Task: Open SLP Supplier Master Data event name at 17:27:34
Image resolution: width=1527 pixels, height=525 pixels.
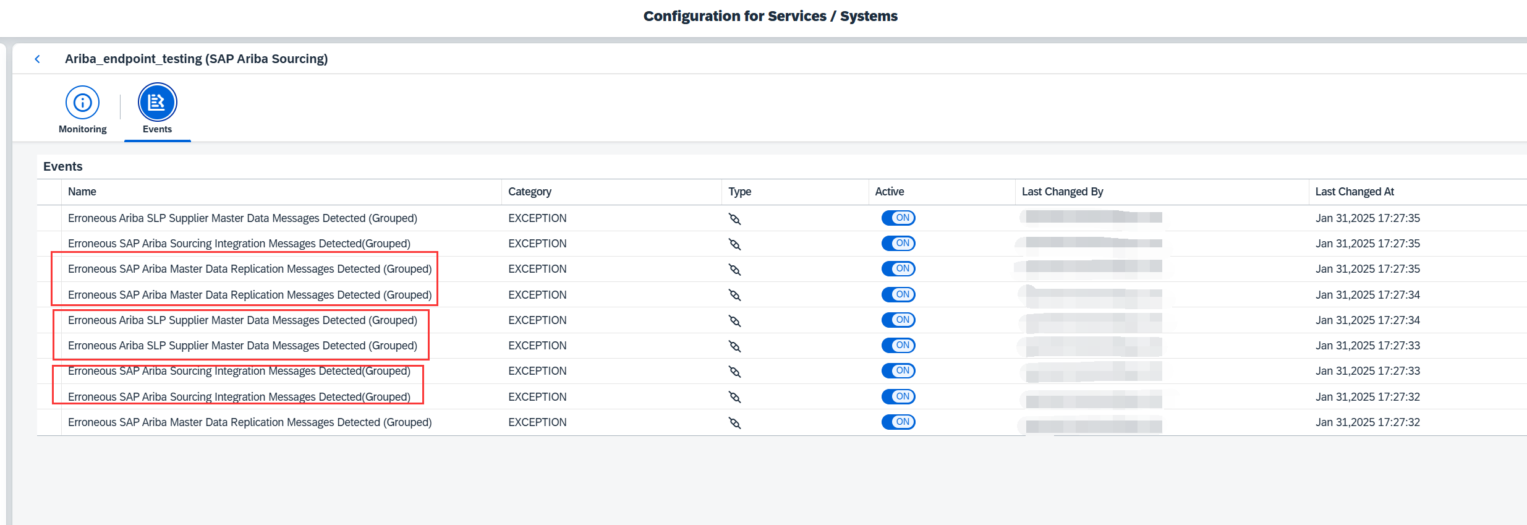Action: (x=242, y=320)
